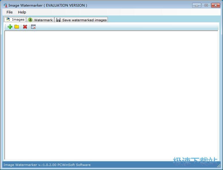Add folder with yellow folder icon
This screenshot has height=170, width=223.
17,27
